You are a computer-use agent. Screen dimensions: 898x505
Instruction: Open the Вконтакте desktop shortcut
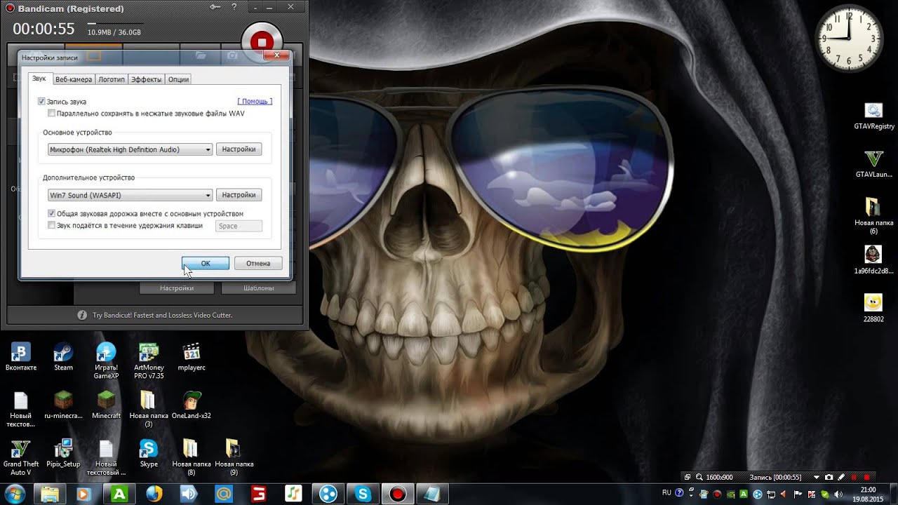[21, 357]
